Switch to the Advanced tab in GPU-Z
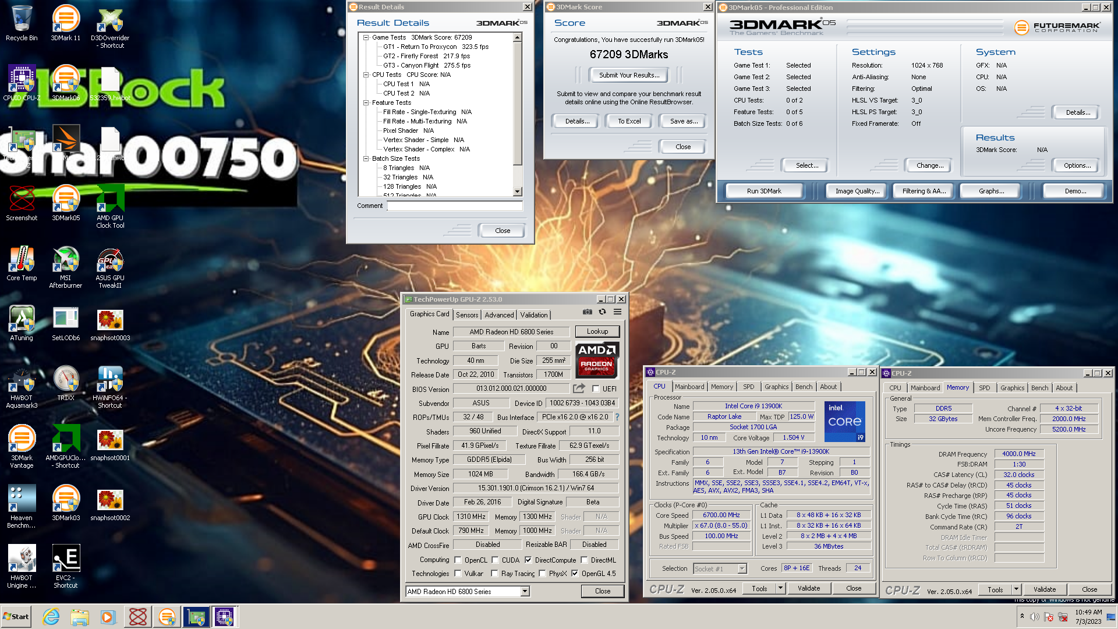Viewport: 1118px width, 629px height. coord(499,315)
